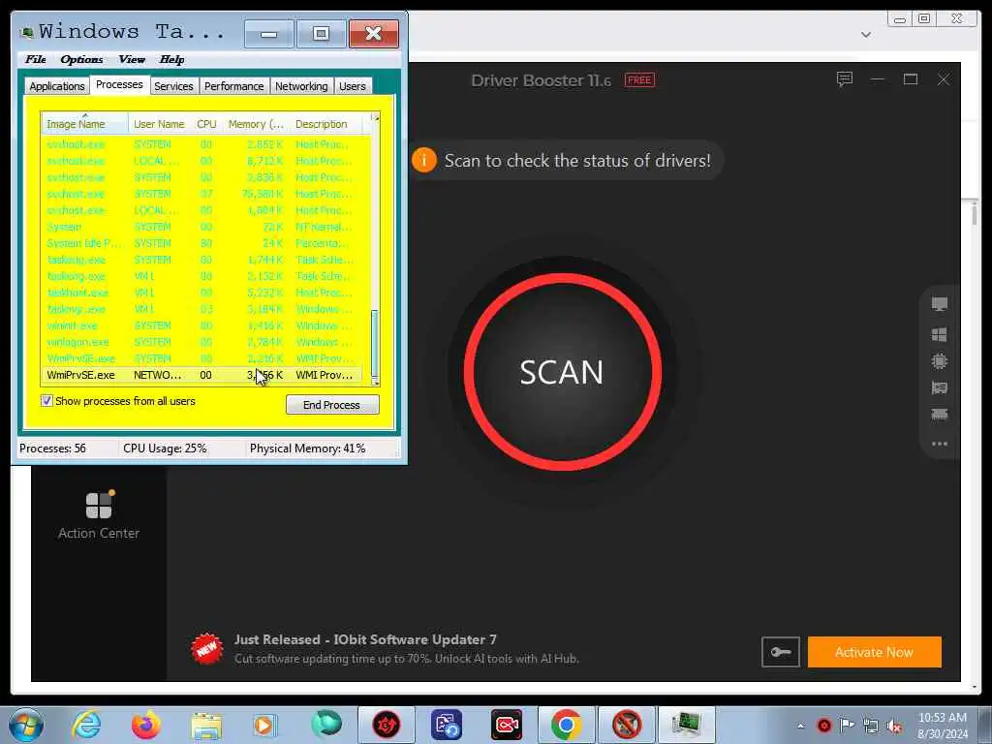Start the driver SCAN
Image resolution: width=992 pixels, height=744 pixels.
pos(562,372)
